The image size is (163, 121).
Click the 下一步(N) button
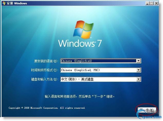coord(147,110)
